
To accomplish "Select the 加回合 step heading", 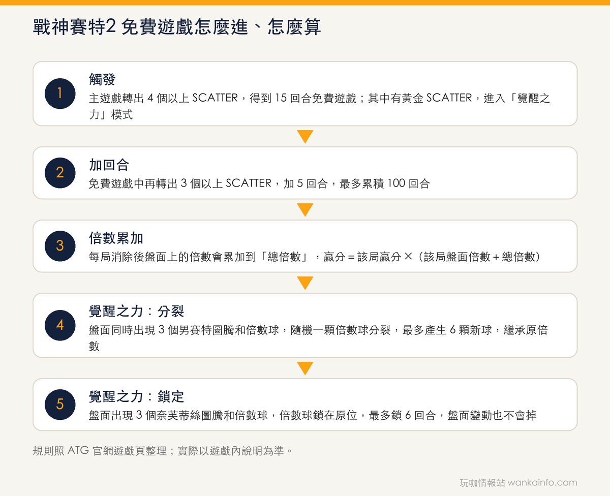I will pyautogui.click(x=109, y=165).
